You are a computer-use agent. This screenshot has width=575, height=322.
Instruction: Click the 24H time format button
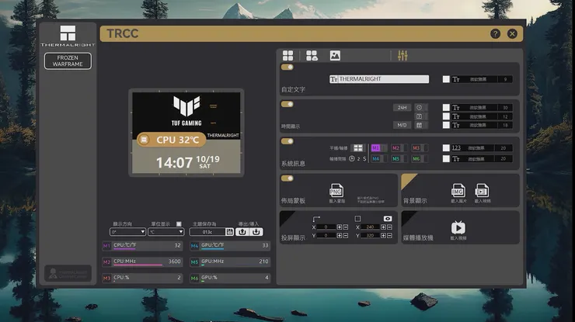pos(402,107)
